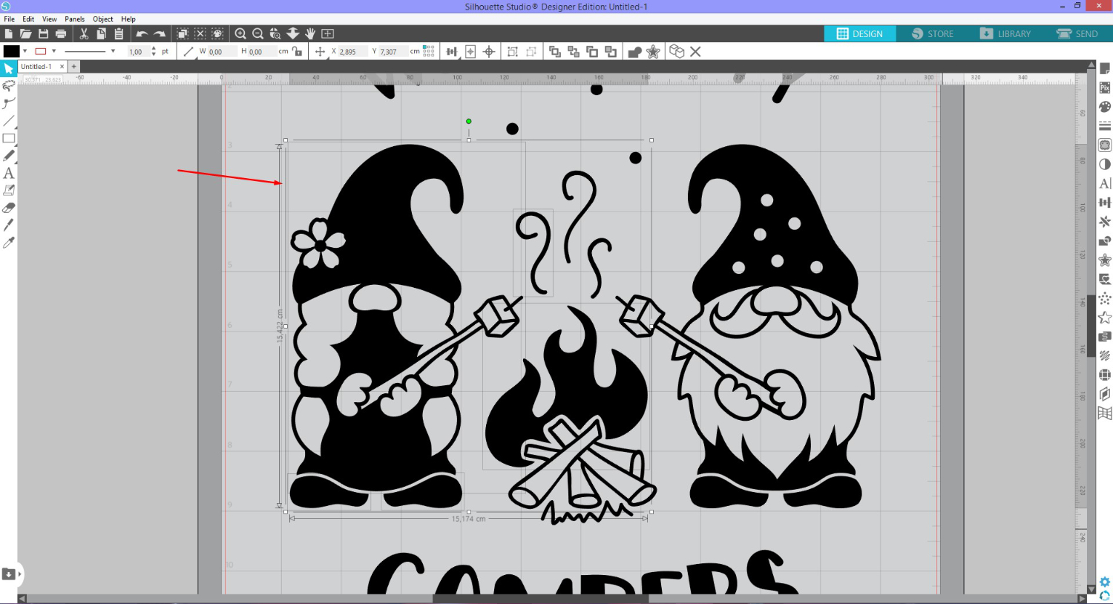The height and width of the screenshot is (604, 1113).
Task: Redo the last undone action
Action: [x=159, y=33]
